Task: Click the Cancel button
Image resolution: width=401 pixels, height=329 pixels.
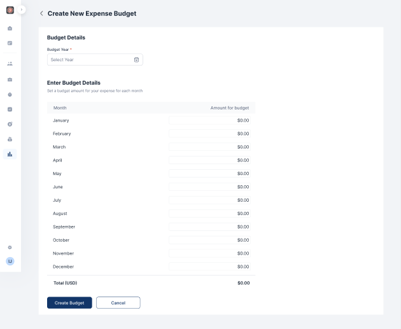Action: (x=118, y=303)
